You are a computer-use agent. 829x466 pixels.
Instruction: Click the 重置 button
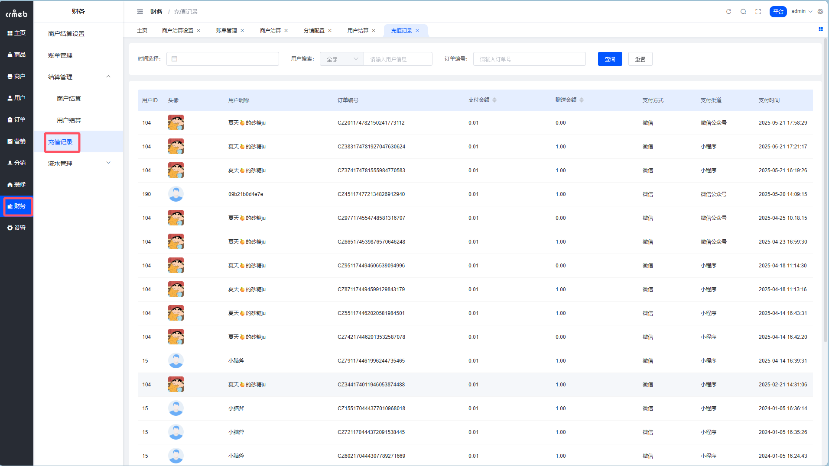(x=640, y=59)
